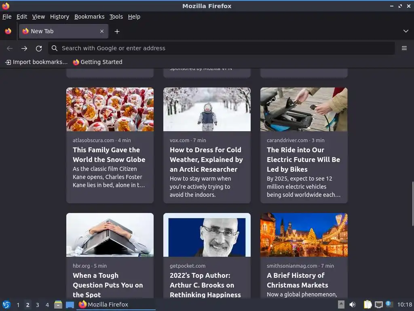Click 'atlasobscura.com · 4 min' source text
Image resolution: width=414 pixels, height=311 pixels.
point(101,141)
